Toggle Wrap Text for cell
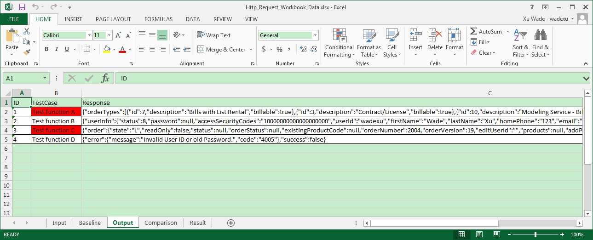This screenshot has height=240, width=593. 214,35
